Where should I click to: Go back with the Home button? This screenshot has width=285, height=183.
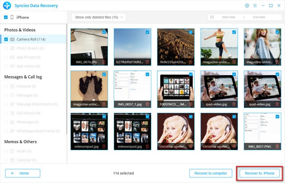23,173
